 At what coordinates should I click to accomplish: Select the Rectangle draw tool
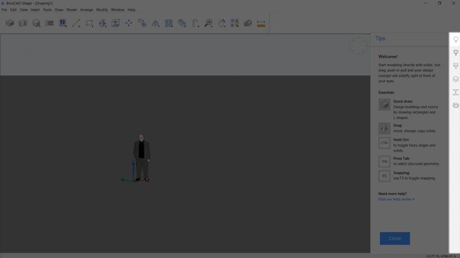[89, 23]
